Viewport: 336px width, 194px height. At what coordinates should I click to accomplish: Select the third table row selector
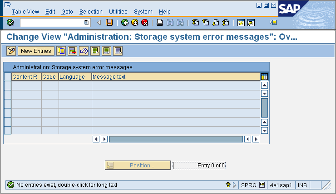pyautogui.click(x=7, y=104)
